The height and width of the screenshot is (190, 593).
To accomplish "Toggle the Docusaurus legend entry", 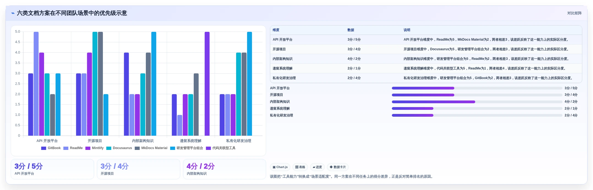I will pyautogui.click(x=119, y=148).
